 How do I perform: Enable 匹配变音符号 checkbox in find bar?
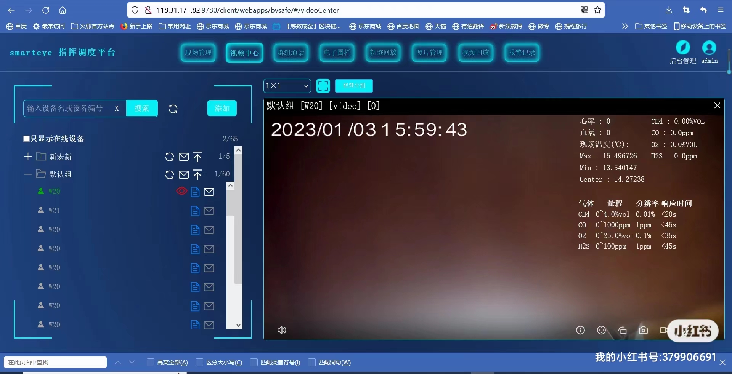pyautogui.click(x=254, y=362)
